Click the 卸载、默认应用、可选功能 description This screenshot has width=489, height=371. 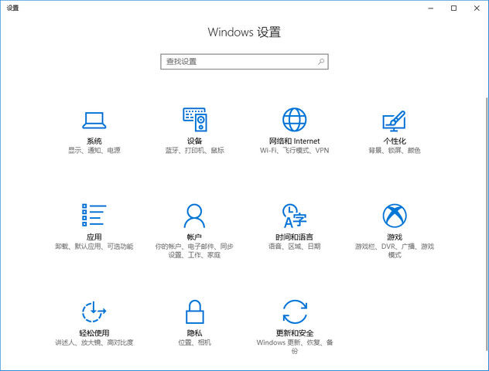(x=94, y=247)
